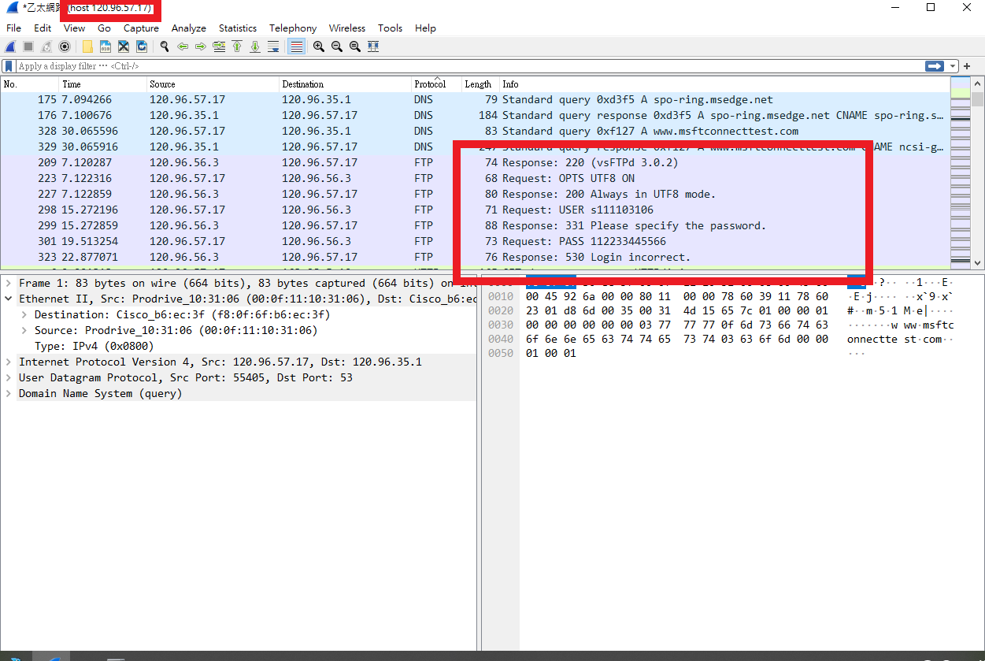Click the display filter input field
This screenshot has height=661, width=985.
(465, 66)
